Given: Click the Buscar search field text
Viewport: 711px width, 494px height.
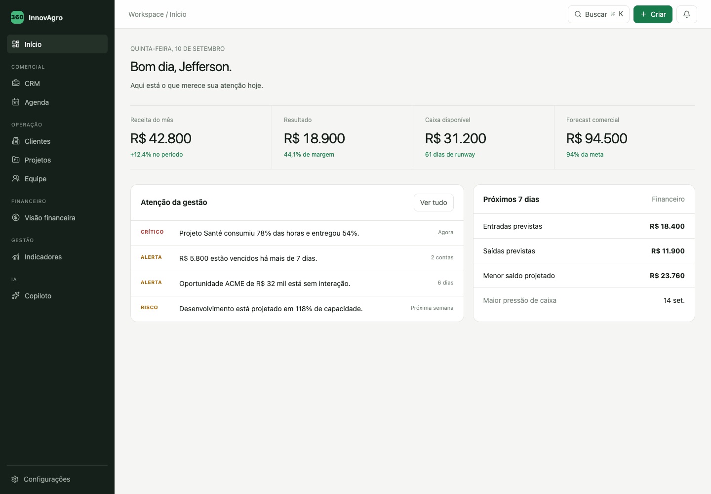Looking at the screenshot, I should coord(596,14).
